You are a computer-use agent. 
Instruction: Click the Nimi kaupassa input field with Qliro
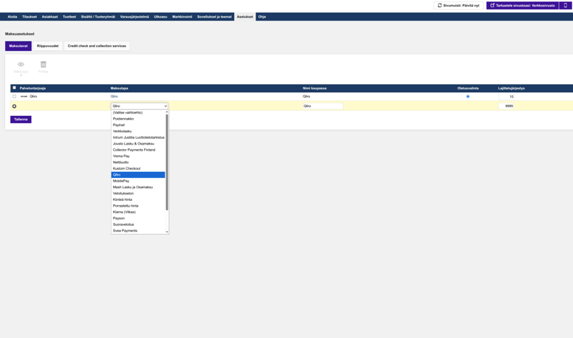[x=323, y=106]
